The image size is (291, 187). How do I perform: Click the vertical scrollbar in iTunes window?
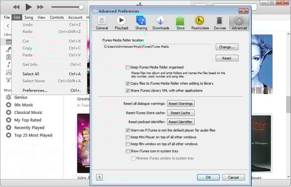(288, 105)
